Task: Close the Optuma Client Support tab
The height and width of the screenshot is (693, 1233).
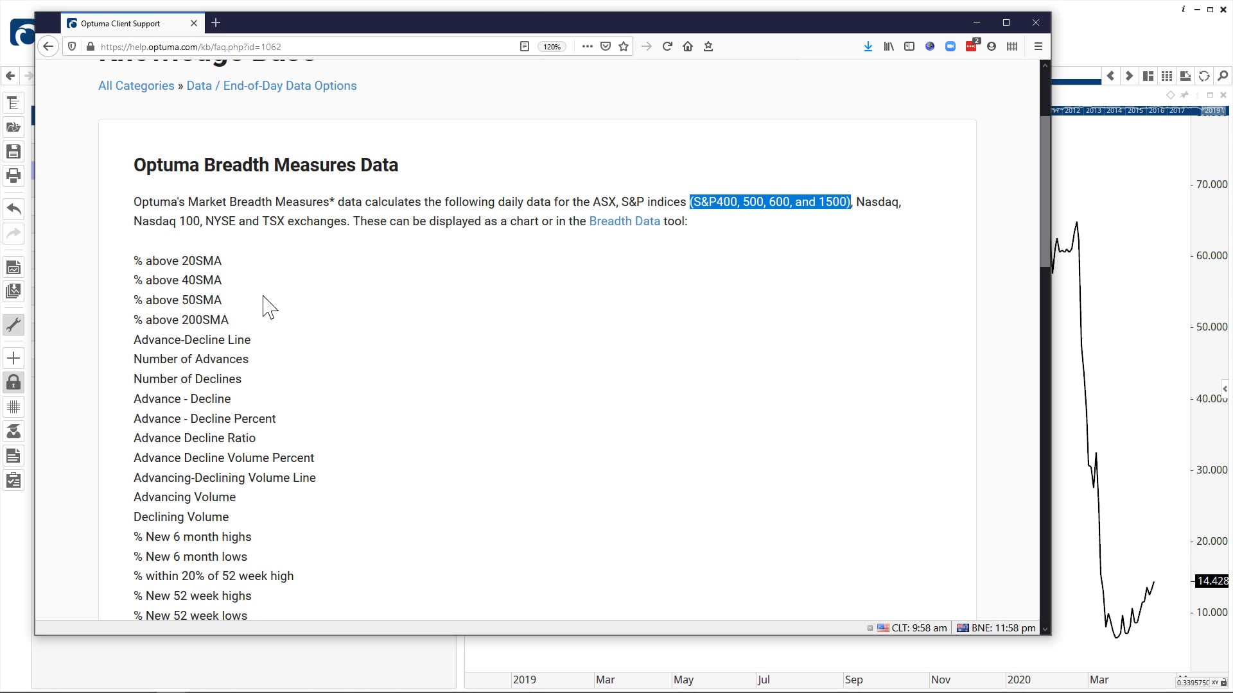Action: (194, 23)
